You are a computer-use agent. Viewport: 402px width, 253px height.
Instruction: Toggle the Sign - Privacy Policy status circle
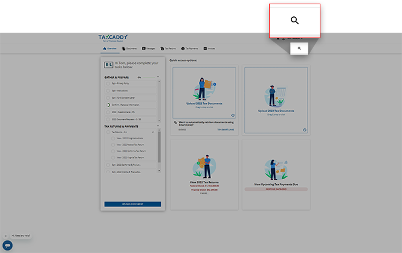click(108, 84)
